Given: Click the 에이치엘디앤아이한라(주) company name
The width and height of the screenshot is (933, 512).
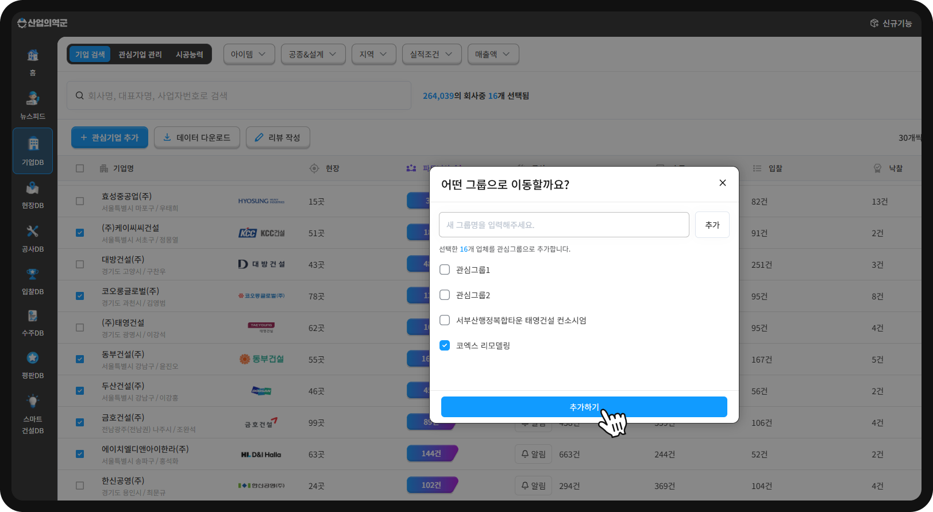Looking at the screenshot, I should (145, 449).
